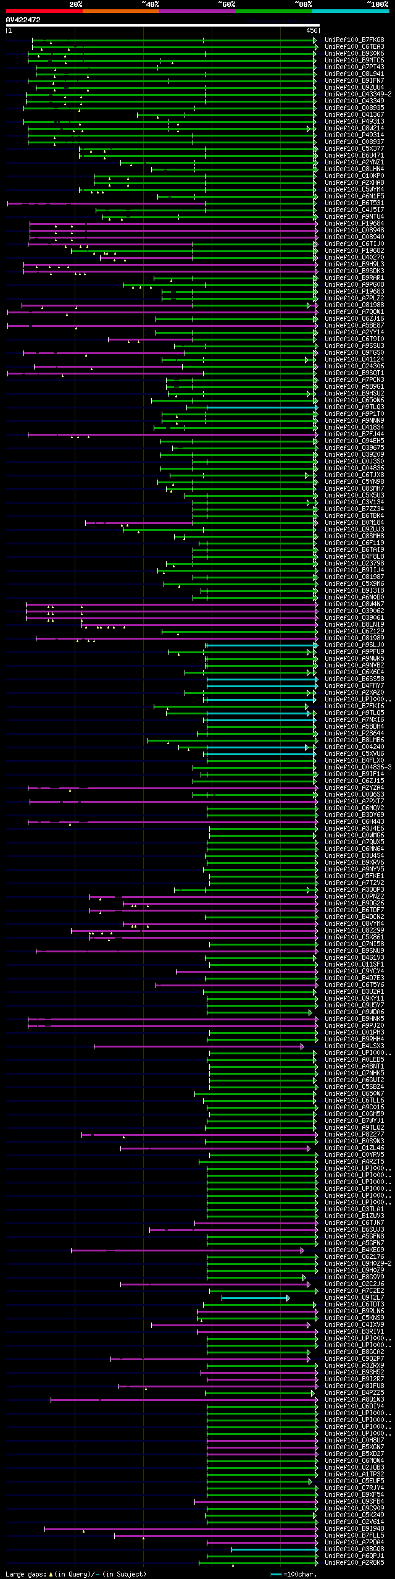Open the UniRef100_A7PT43 hit label
395x1579 pixels.
click(x=354, y=67)
